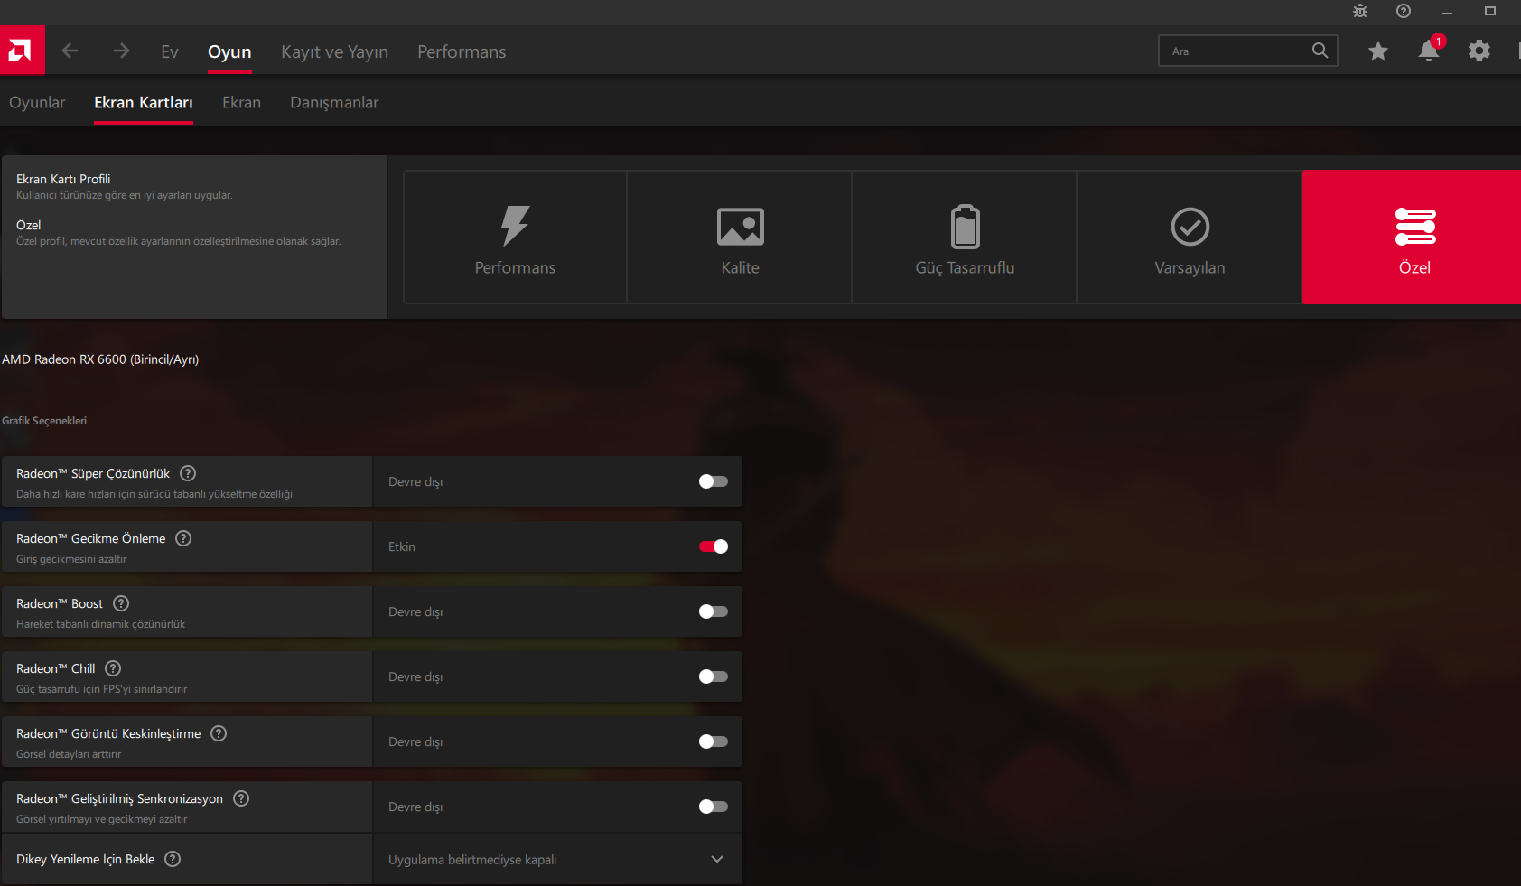The image size is (1521, 886).
Task: Enable Radeon Süper Çözünürlük toggle
Action: click(x=714, y=481)
